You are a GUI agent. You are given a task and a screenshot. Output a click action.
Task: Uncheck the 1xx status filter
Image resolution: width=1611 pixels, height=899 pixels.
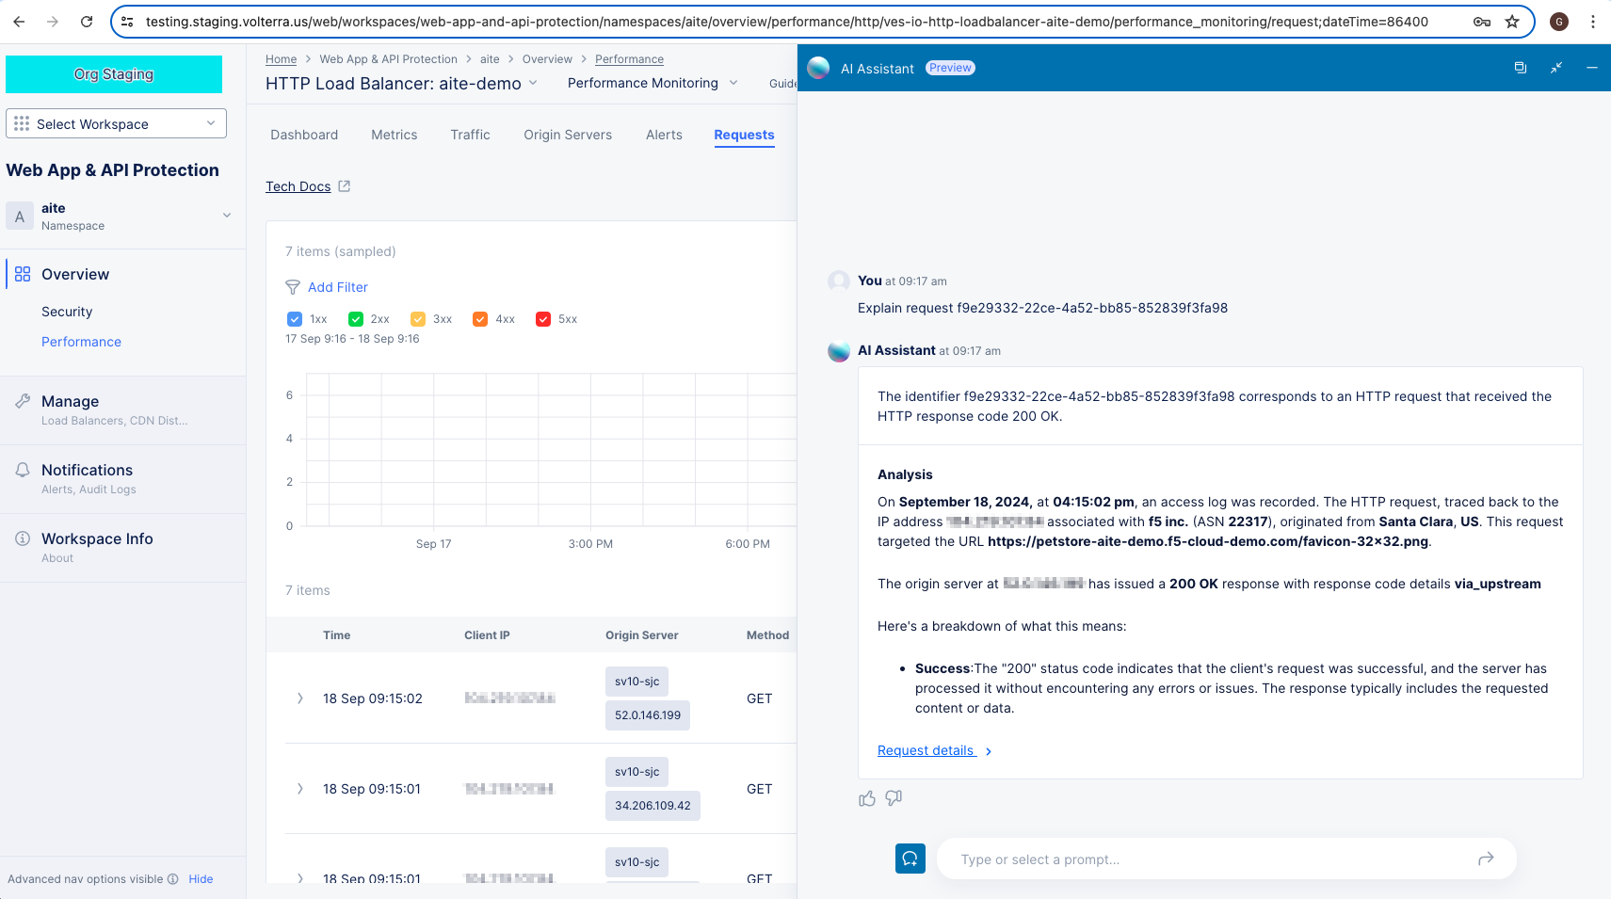(x=294, y=318)
